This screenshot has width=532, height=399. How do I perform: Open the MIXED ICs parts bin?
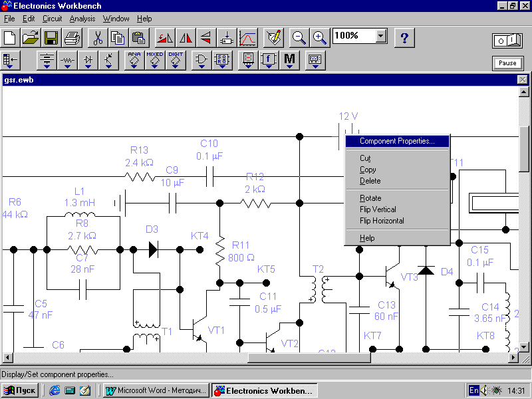[155, 61]
